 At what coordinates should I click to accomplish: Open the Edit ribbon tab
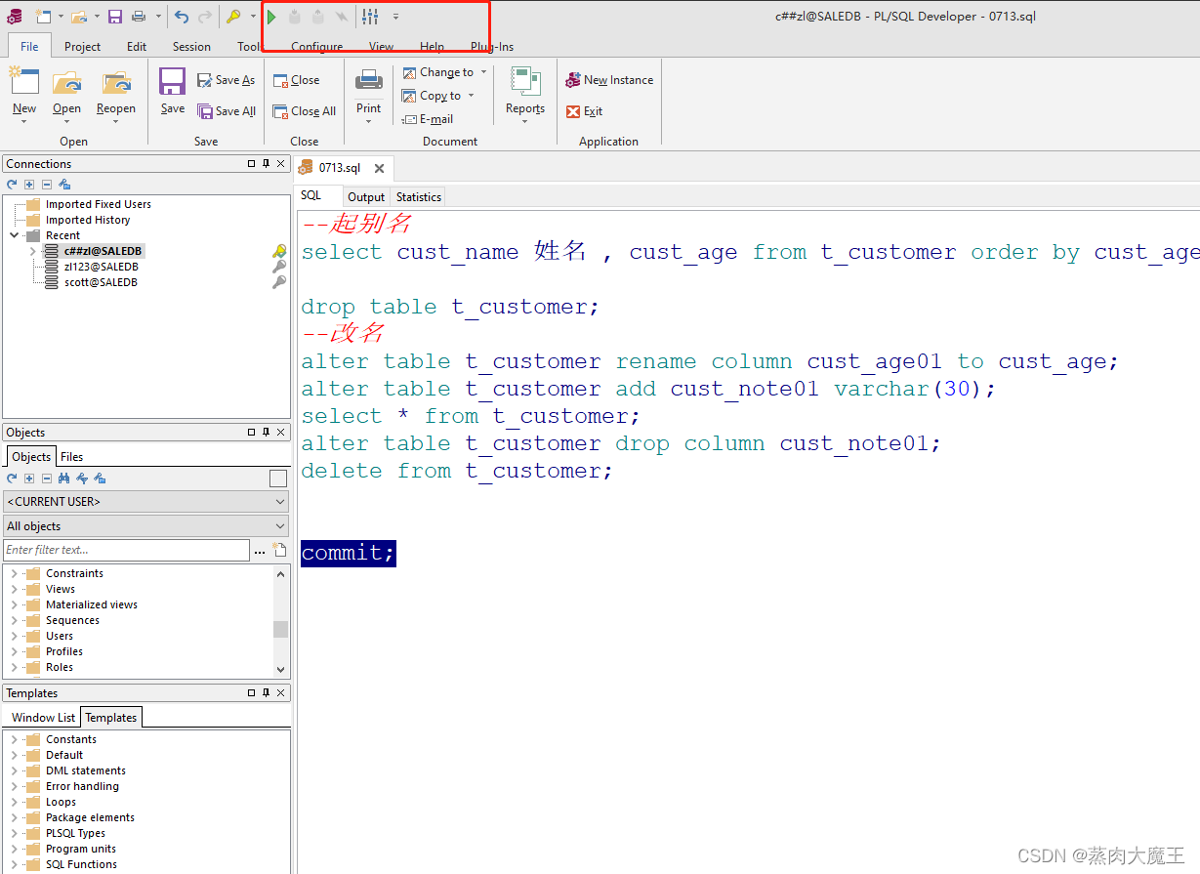pos(137,46)
